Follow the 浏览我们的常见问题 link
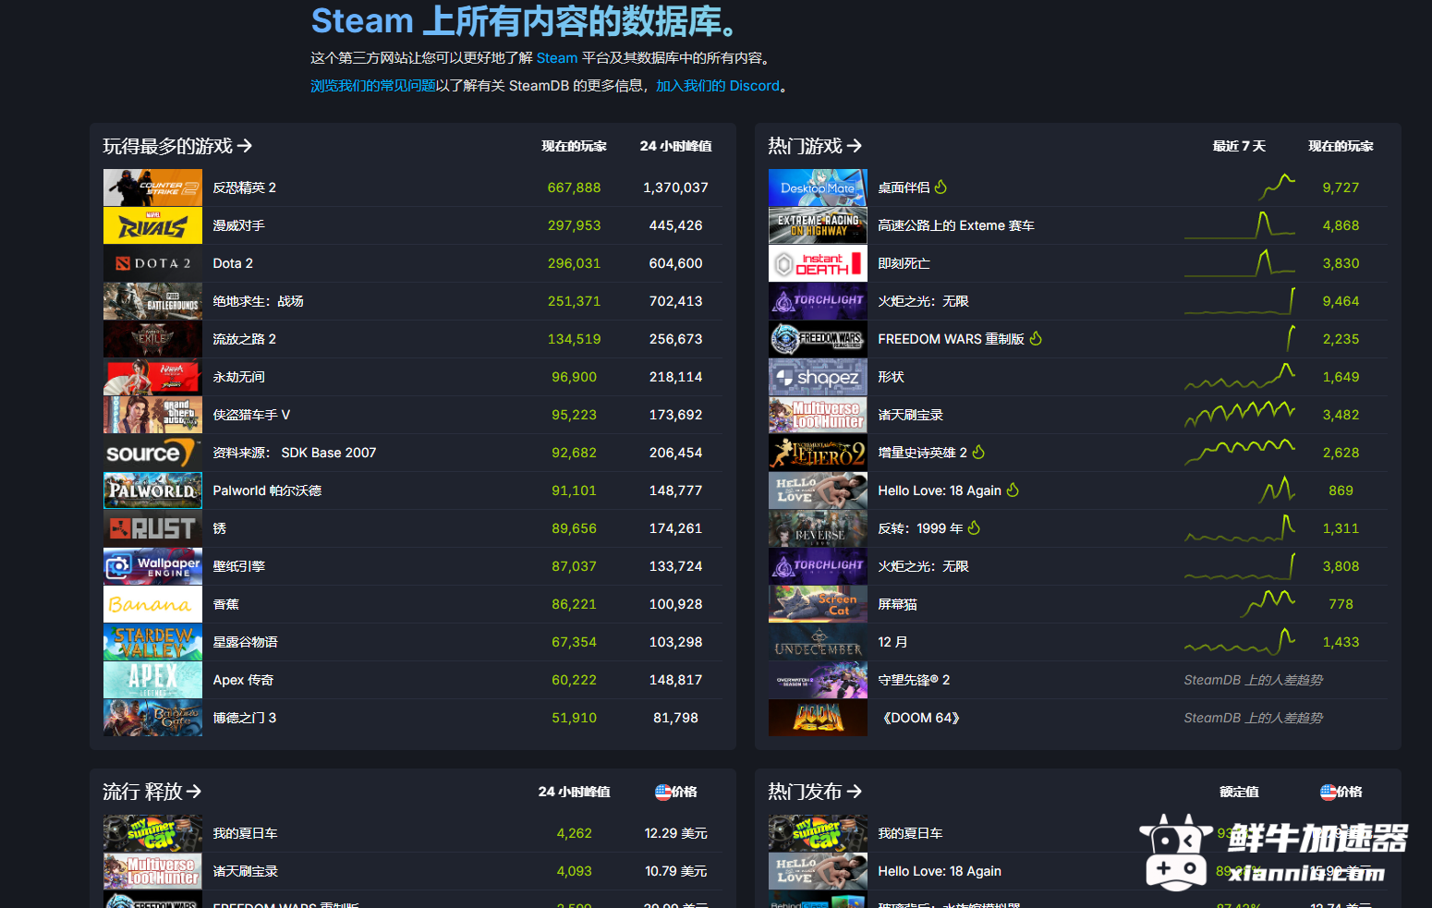The height and width of the screenshot is (908, 1432). pyautogui.click(x=373, y=86)
